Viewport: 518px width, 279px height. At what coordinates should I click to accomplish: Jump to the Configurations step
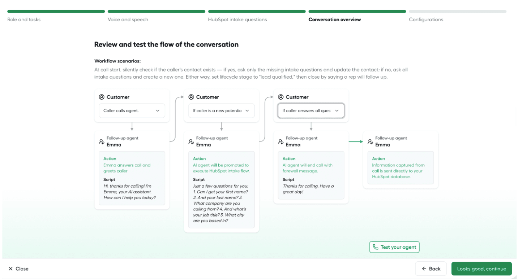coord(426,19)
